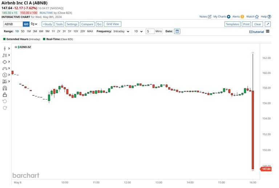
Task: Select the 1M range
Action: [29, 31]
